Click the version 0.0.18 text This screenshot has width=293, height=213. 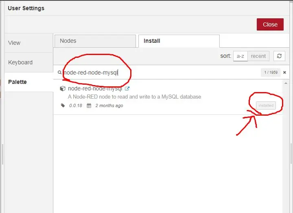coord(76,105)
